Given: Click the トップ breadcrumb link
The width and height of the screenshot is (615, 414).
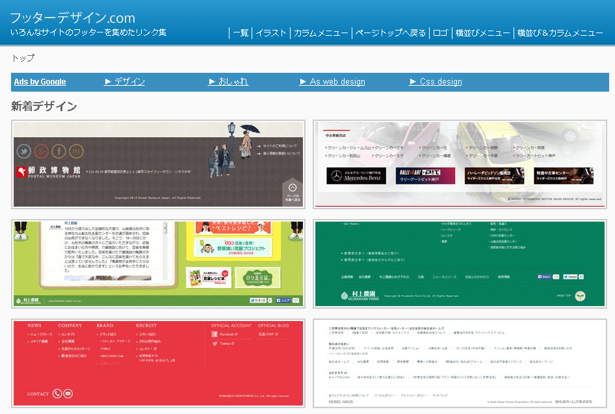Looking at the screenshot, I should click(x=19, y=58).
